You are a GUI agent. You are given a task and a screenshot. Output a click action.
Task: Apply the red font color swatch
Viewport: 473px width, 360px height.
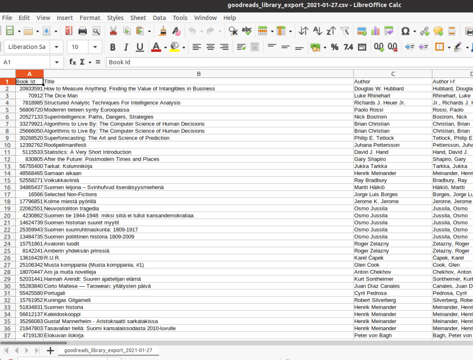tap(156, 47)
